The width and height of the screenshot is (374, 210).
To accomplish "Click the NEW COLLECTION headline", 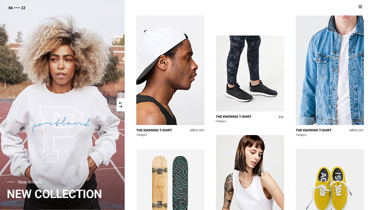I will (x=54, y=194).
